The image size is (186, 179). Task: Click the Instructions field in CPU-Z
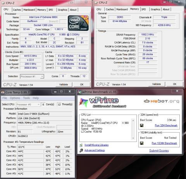[x=54, y=47]
